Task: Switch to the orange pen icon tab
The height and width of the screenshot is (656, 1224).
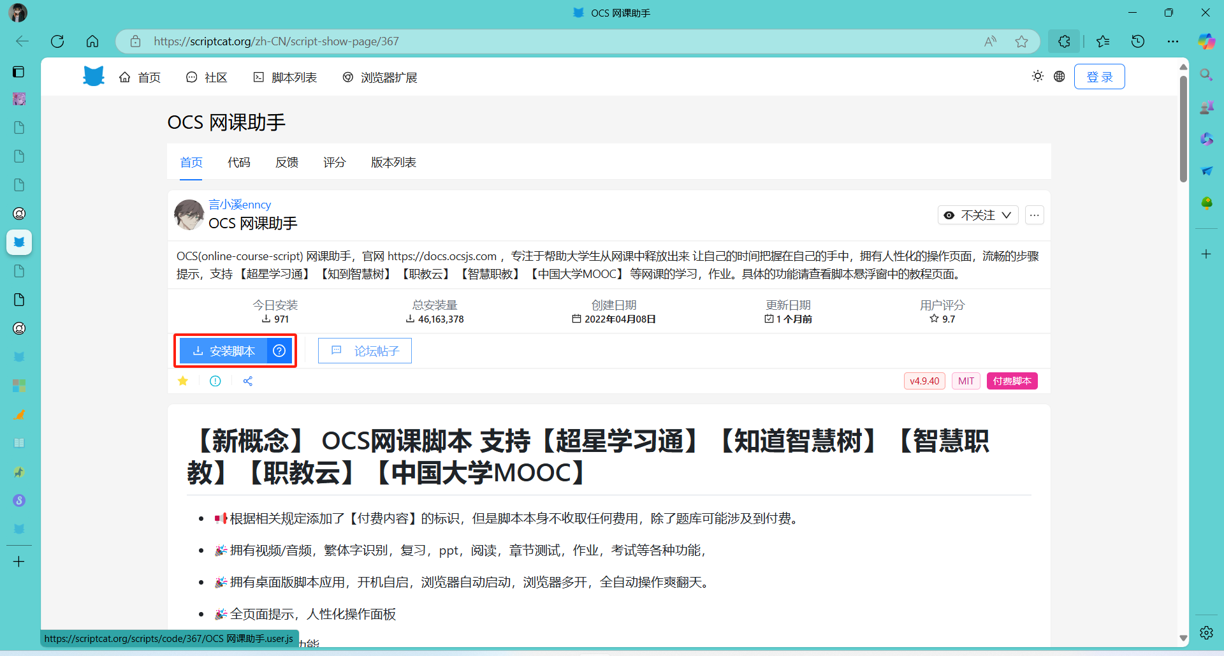Action: click(19, 414)
